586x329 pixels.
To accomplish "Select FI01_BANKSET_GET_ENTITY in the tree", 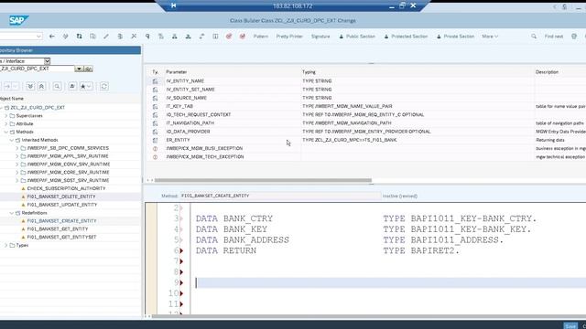I will 58,229.
